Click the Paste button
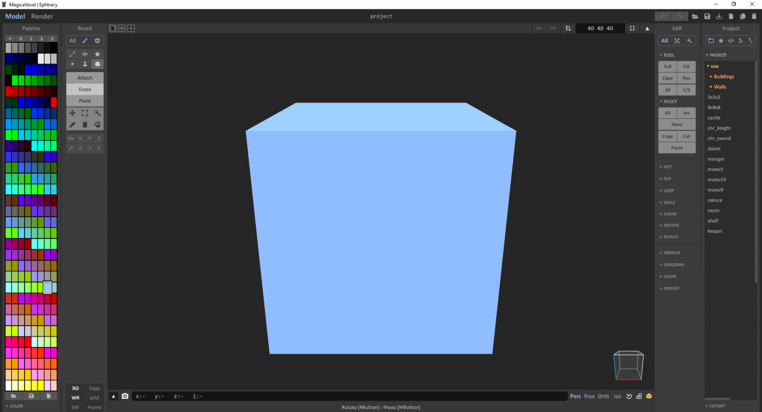 (676, 148)
